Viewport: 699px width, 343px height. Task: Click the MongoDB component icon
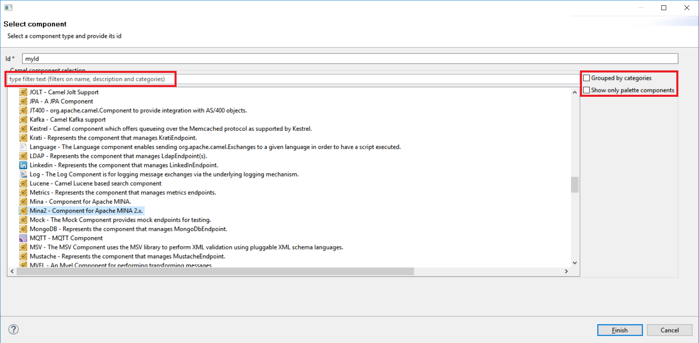pyautogui.click(x=23, y=229)
